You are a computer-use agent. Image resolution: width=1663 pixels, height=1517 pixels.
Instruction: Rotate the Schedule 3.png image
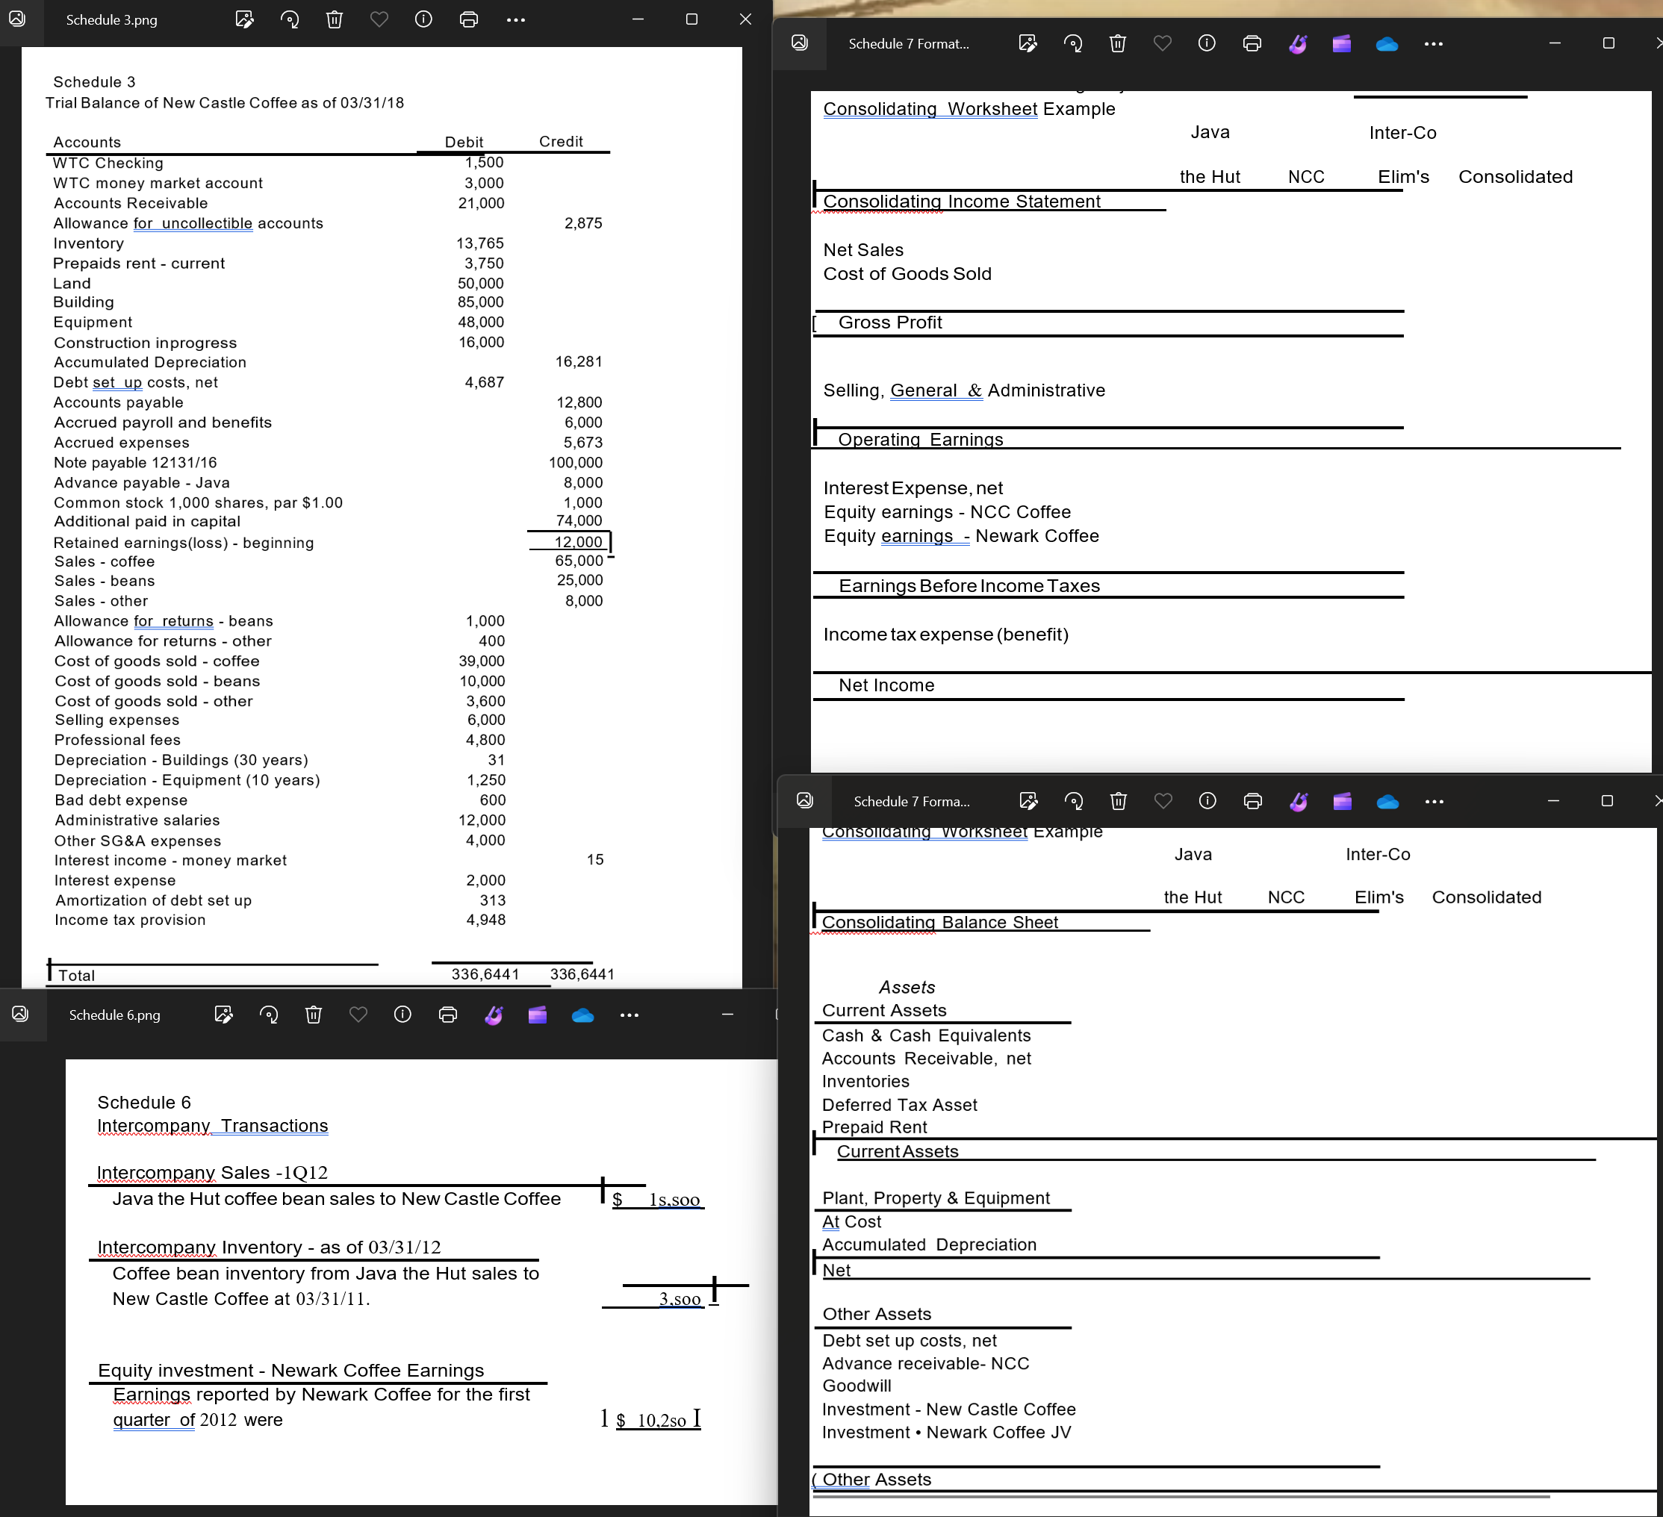pyautogui.click(x=290, y=19)
